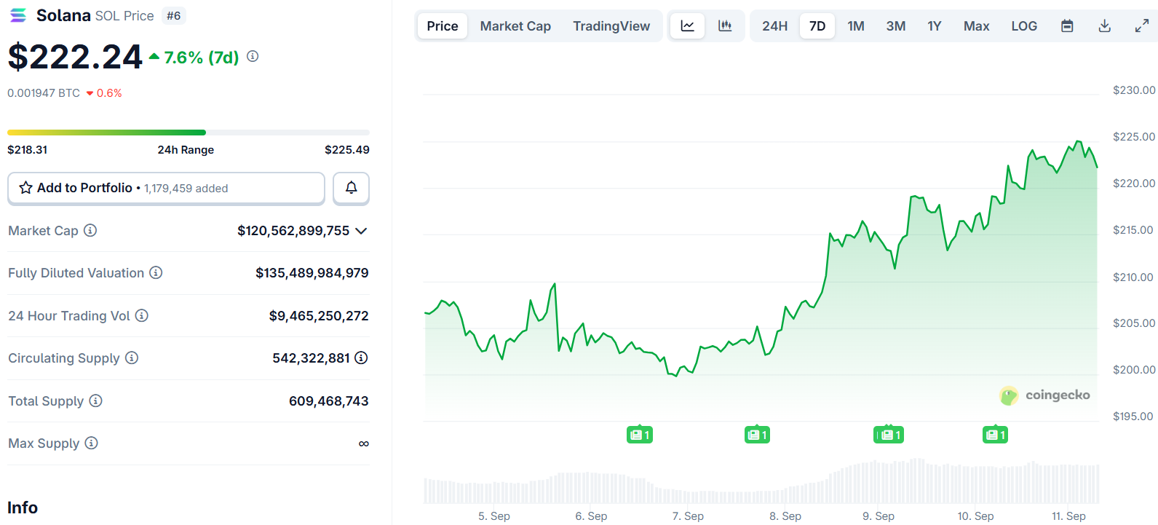
Task: Click the 609,468,743 total supply value
Action: coord(329,401)
